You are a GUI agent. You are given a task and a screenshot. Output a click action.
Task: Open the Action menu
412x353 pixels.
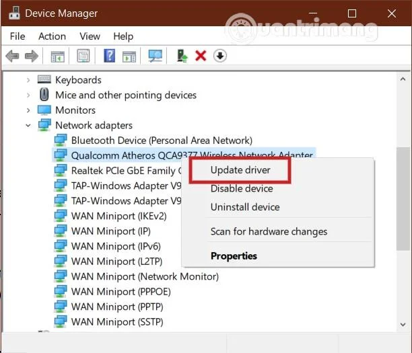click(x=52, y=36)
